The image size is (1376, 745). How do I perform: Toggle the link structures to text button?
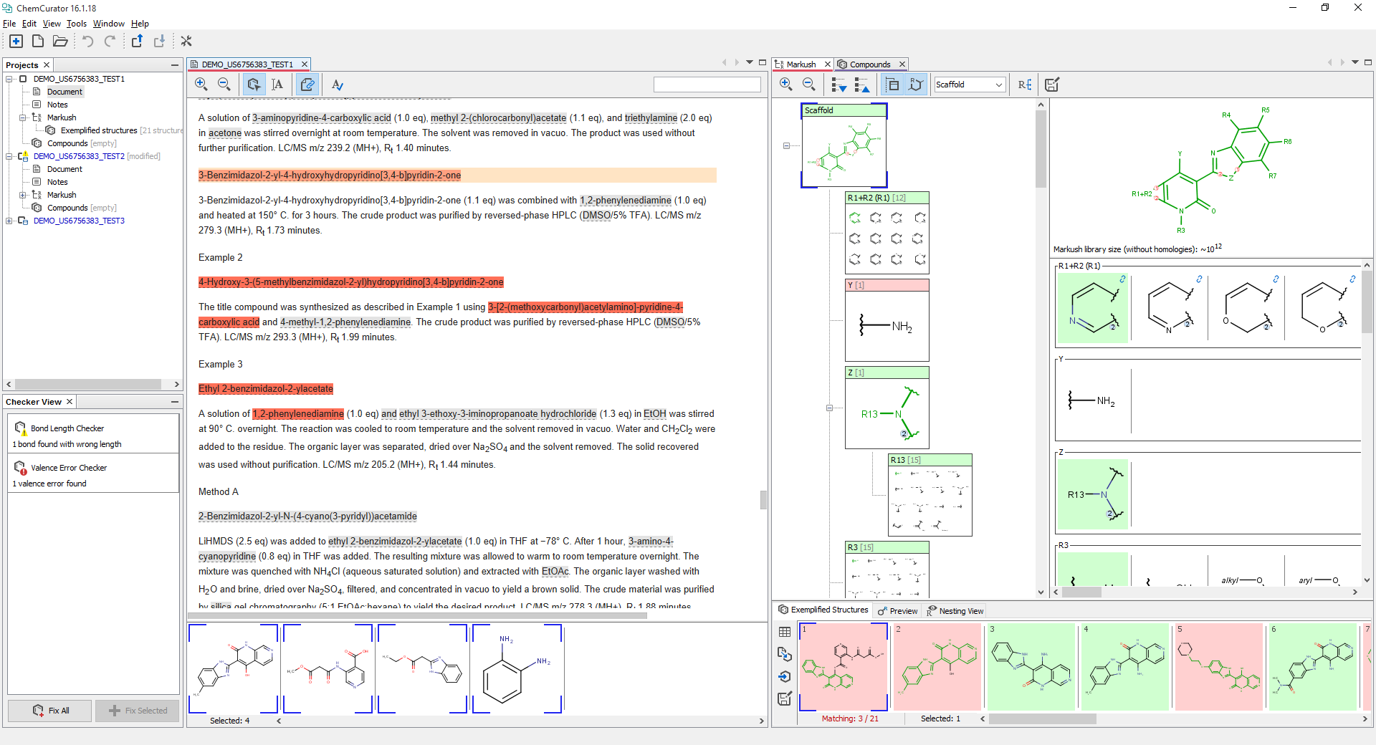[307, 85]
